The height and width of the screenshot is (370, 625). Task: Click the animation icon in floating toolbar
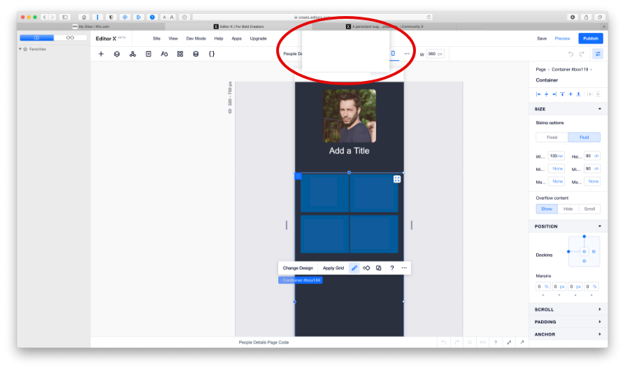click(x=366, y=268)
